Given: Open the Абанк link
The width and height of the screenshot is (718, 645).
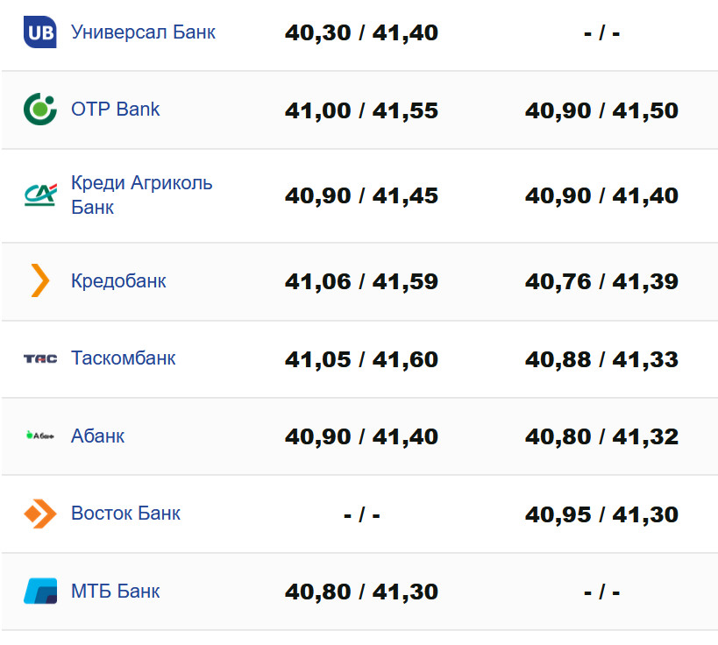Looking at the screenshot, I should 98,436.
